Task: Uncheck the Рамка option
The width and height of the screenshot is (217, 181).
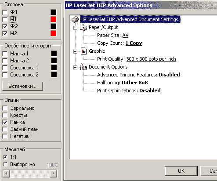Action: click(x=5, y=122)
